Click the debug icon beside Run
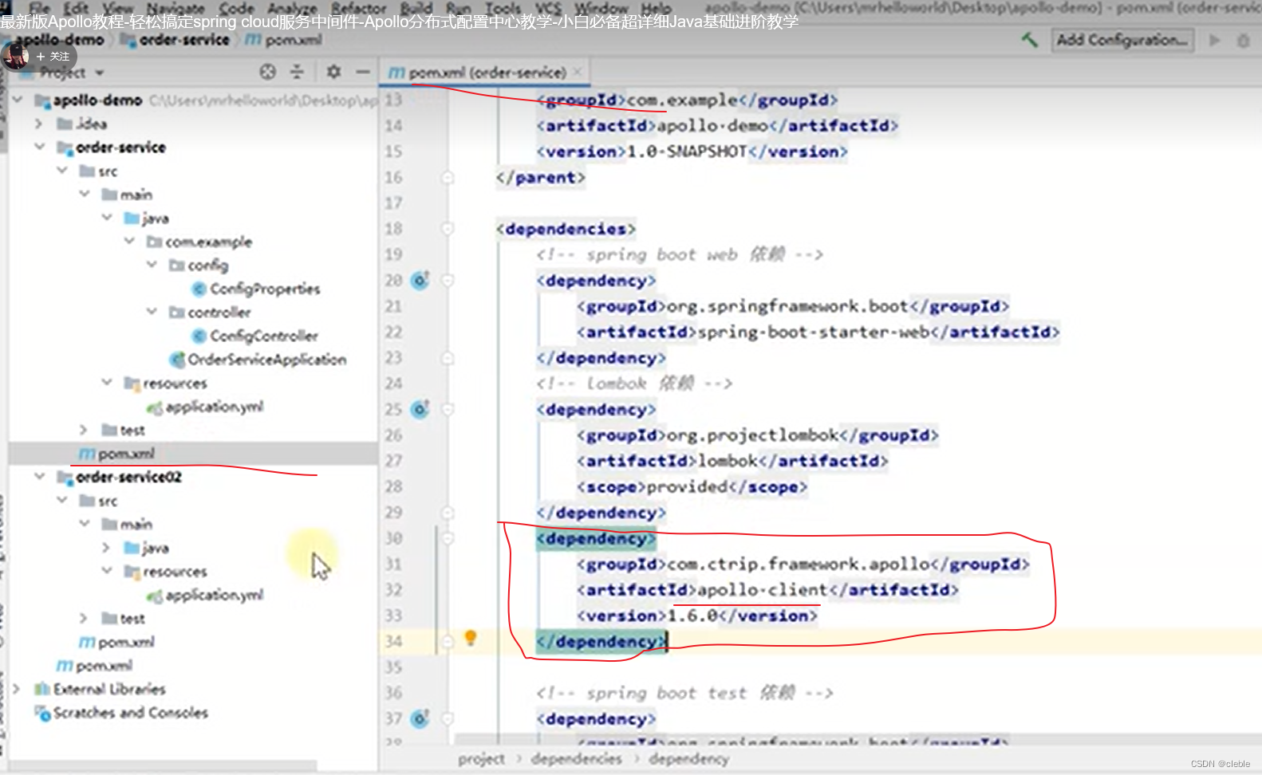Image resolution: width=1262 pixels, height=775 pixels. pos(1243,40)
